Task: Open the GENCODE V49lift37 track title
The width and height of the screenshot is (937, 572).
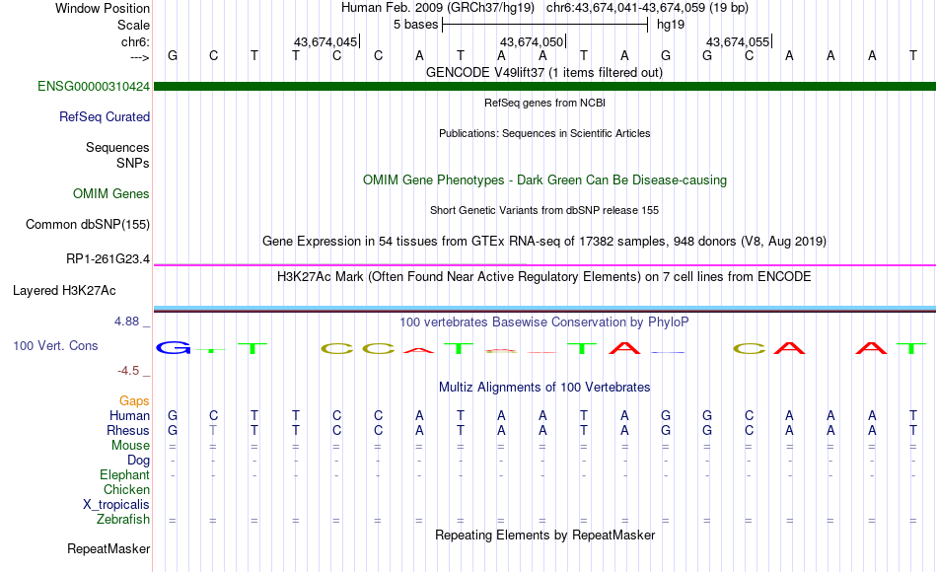Action: pos(544,72)
